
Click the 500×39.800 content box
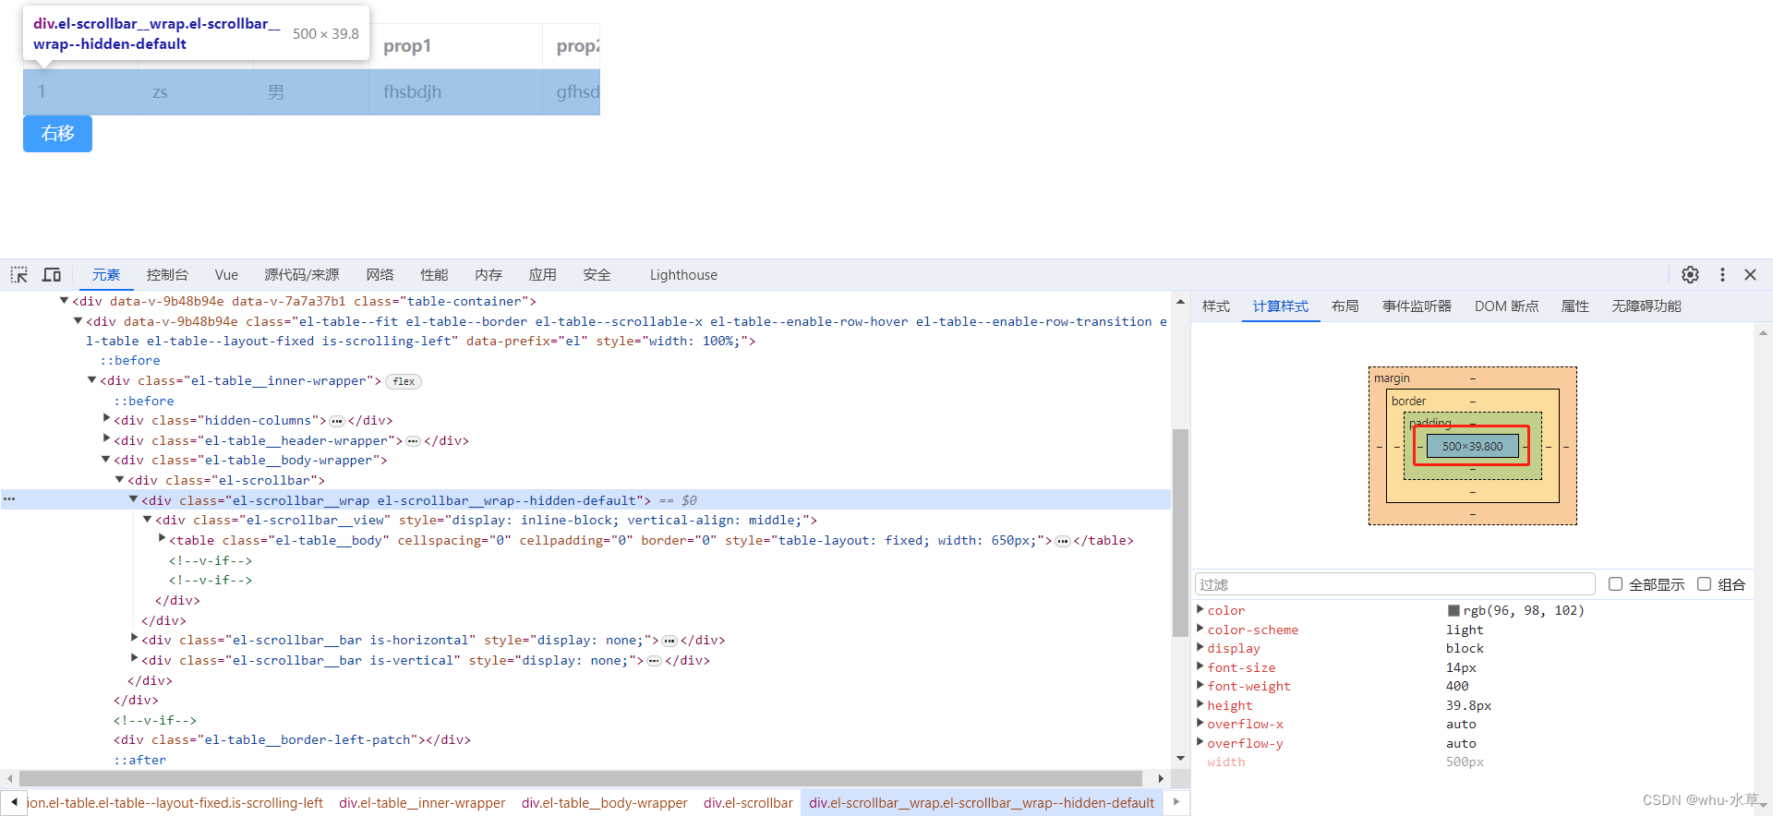click(x=1472, y=446)
